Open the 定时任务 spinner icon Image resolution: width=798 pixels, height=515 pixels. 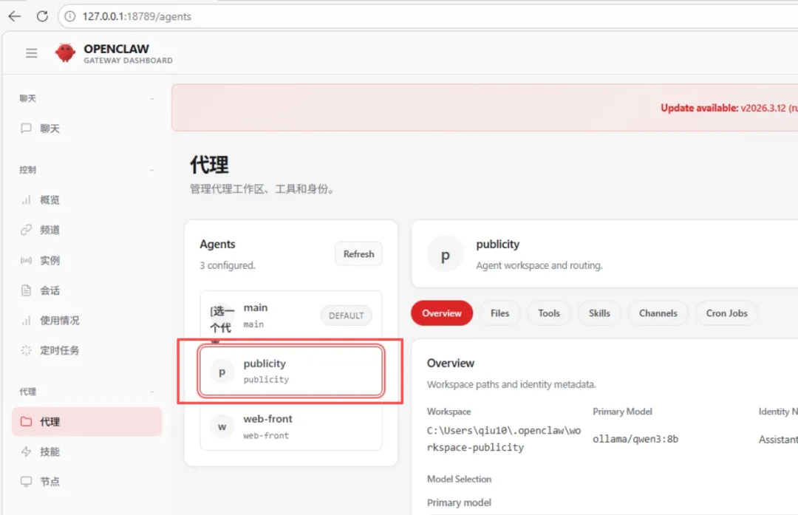(x=26, y=350)
